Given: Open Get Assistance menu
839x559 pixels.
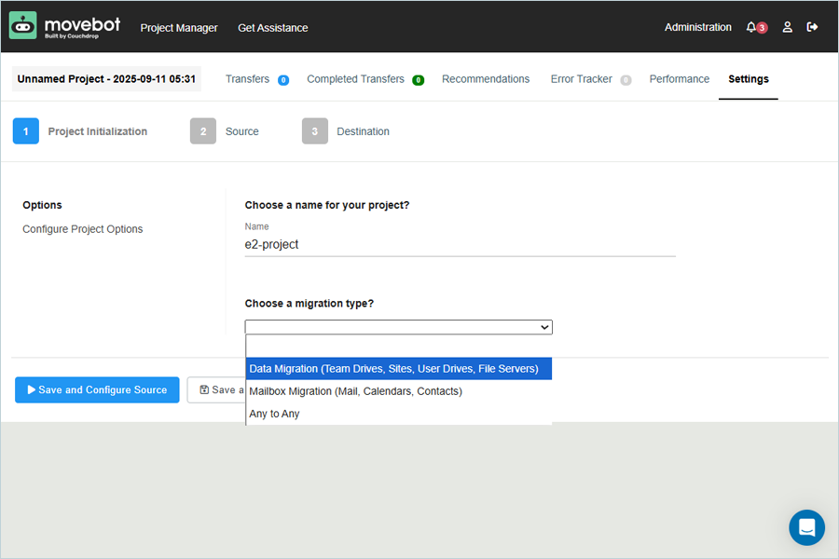Looking at the screenshot, I should point(272,28).
